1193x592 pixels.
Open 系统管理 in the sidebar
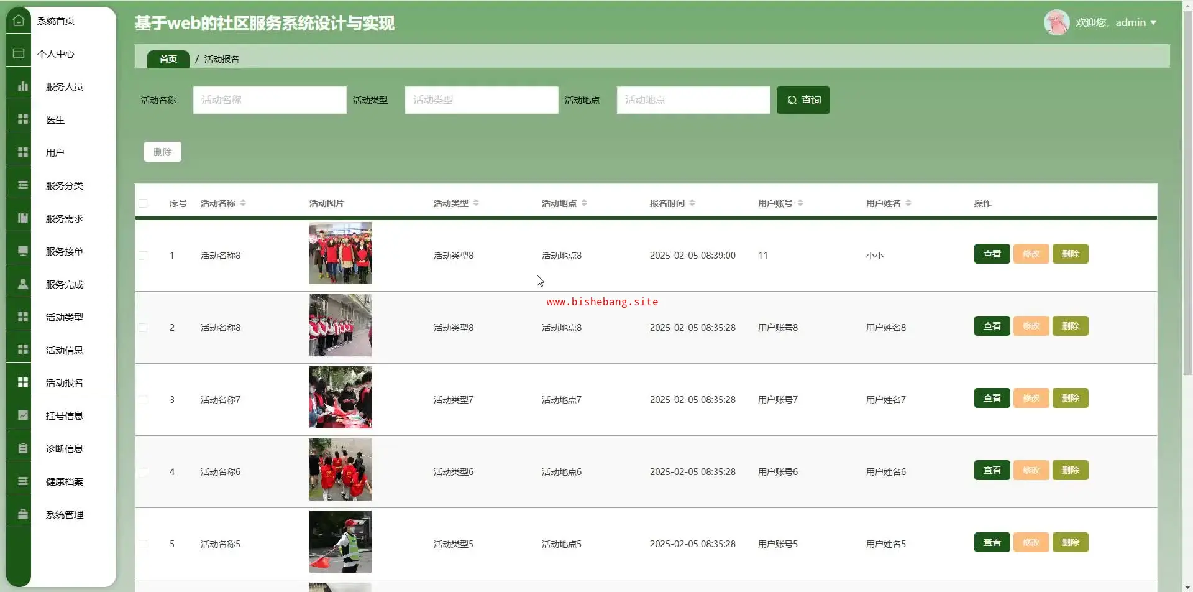pos(65,514)
